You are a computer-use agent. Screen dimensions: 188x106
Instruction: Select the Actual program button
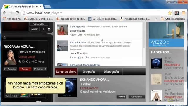pos(25,69)
